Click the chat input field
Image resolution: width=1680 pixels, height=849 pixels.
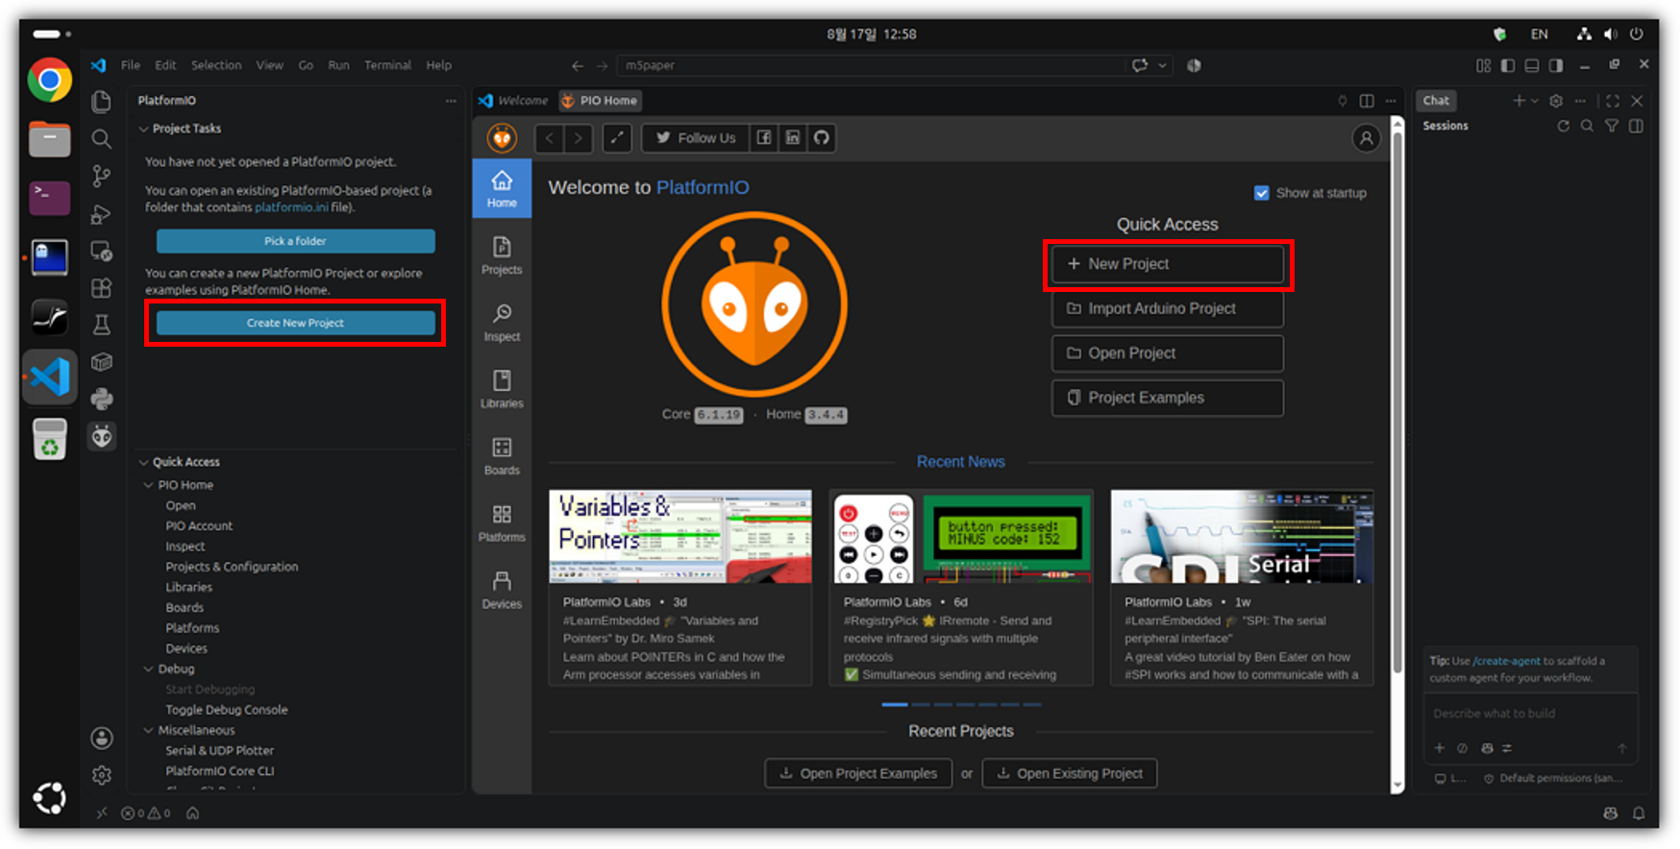[1530, 714]
